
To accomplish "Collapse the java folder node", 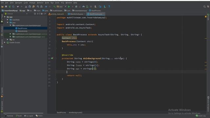I will click(8, 23).
